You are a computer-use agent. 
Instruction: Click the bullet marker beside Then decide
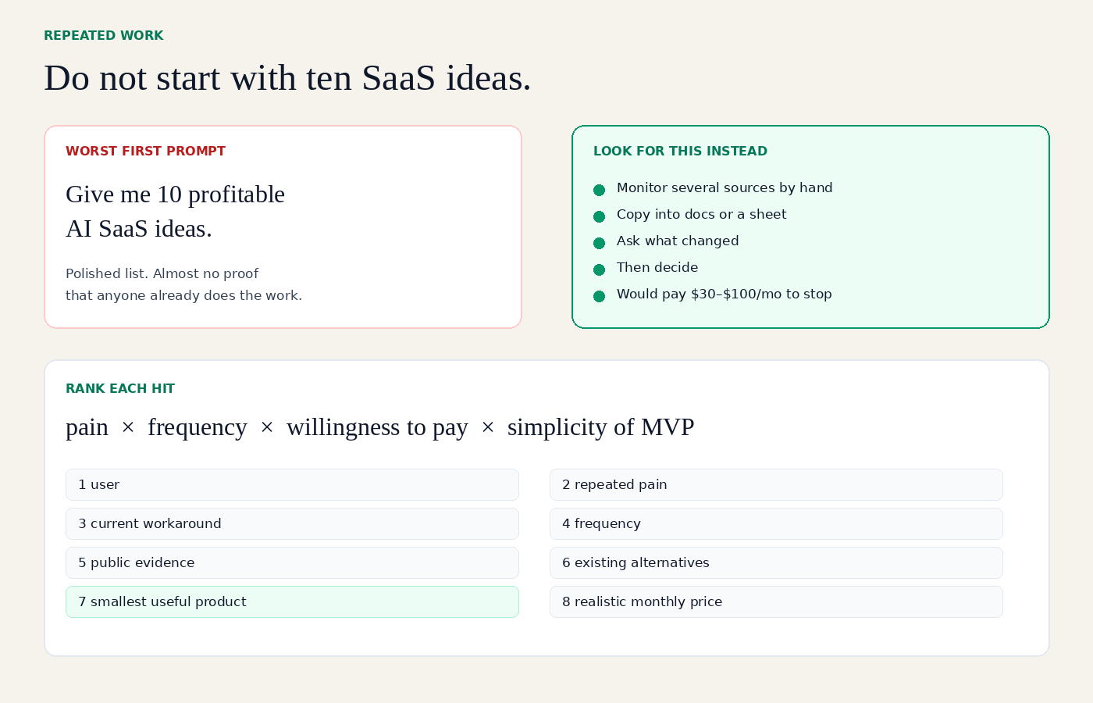(600, 269)
